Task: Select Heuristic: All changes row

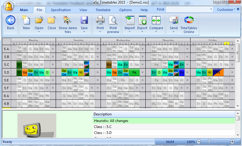Action: point(164,121)
